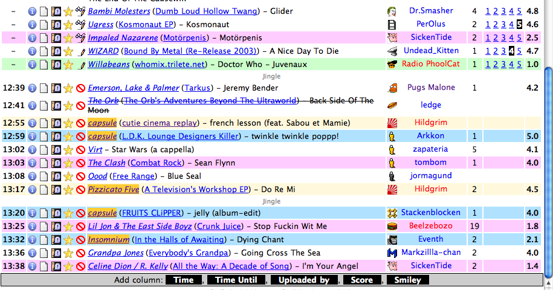Open uploader profile Radio PhoolCat
The width and height of the screenshot is (553, 290).
[431, 64]
